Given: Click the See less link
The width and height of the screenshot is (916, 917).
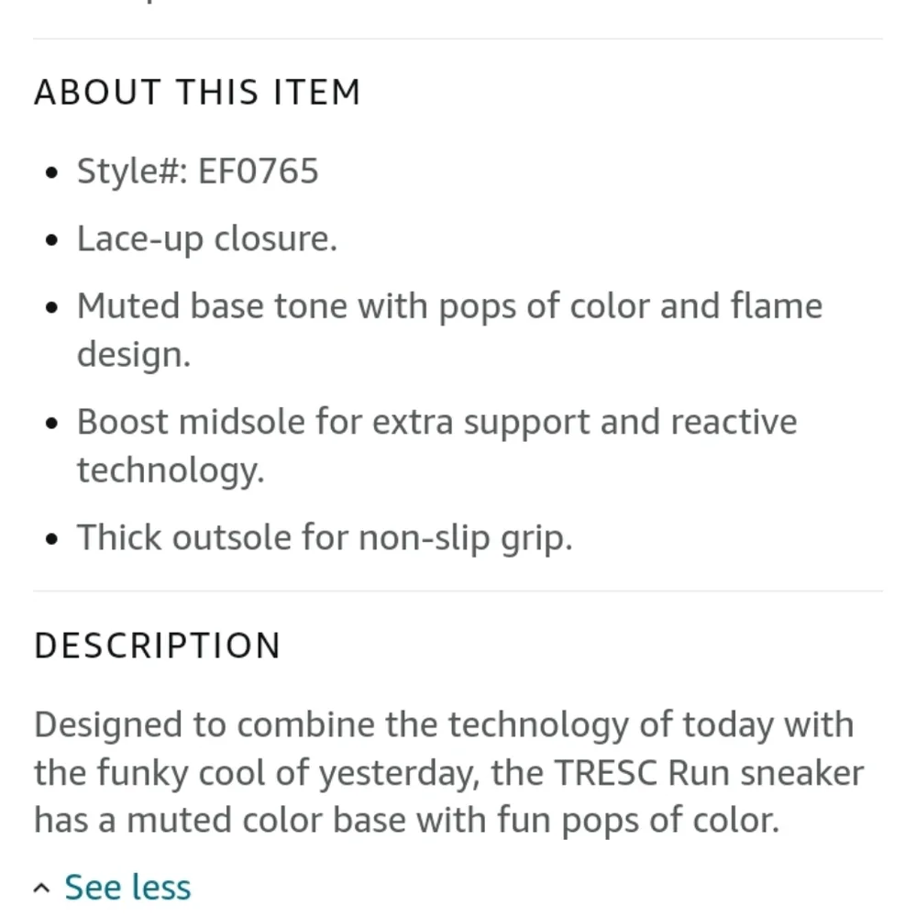Looking at the screenshot, I should pyautogui.click(x=127, y=888).
